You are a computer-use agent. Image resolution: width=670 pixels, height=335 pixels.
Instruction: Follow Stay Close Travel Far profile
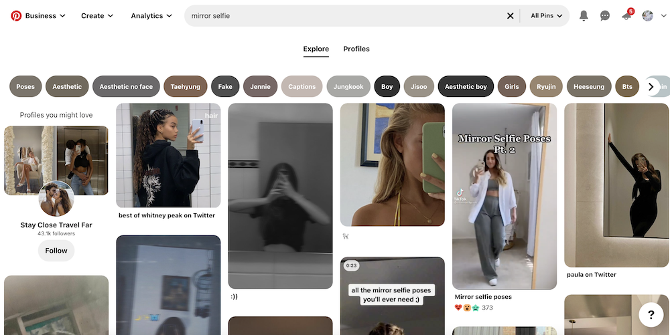click(56, 251)
